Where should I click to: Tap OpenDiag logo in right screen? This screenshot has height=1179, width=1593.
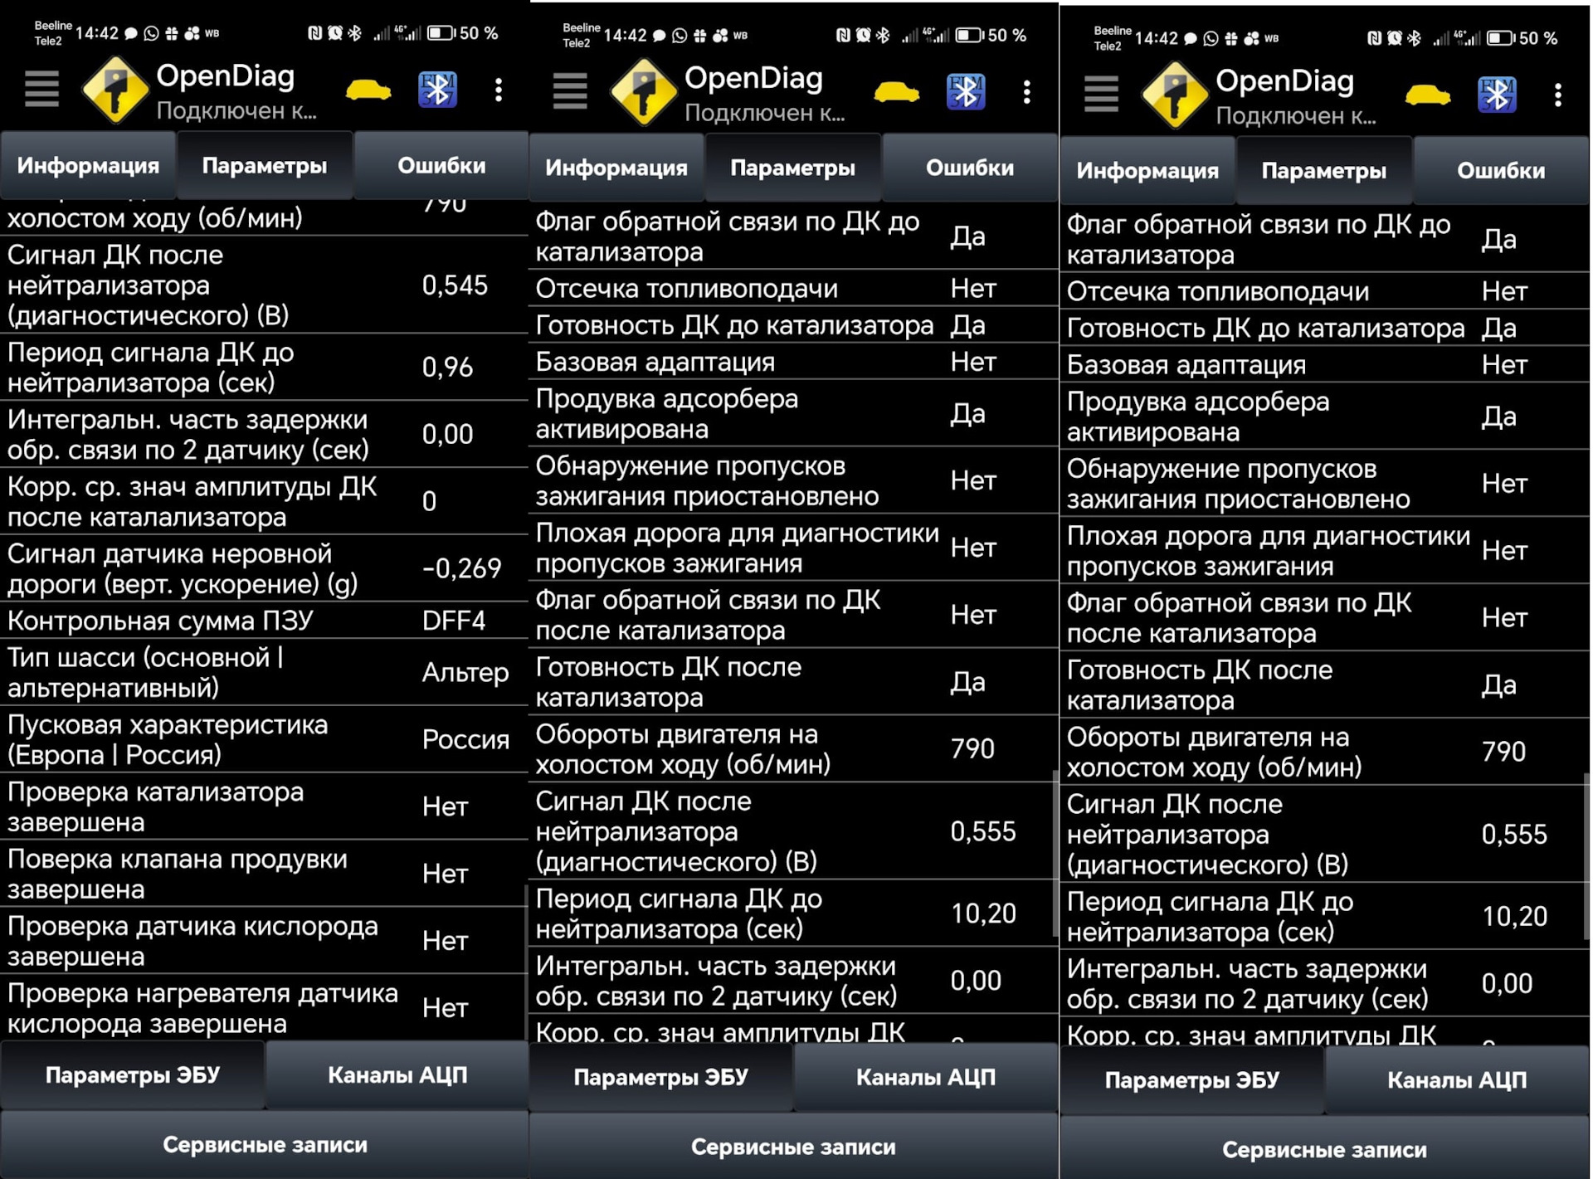pos(1173,95)
